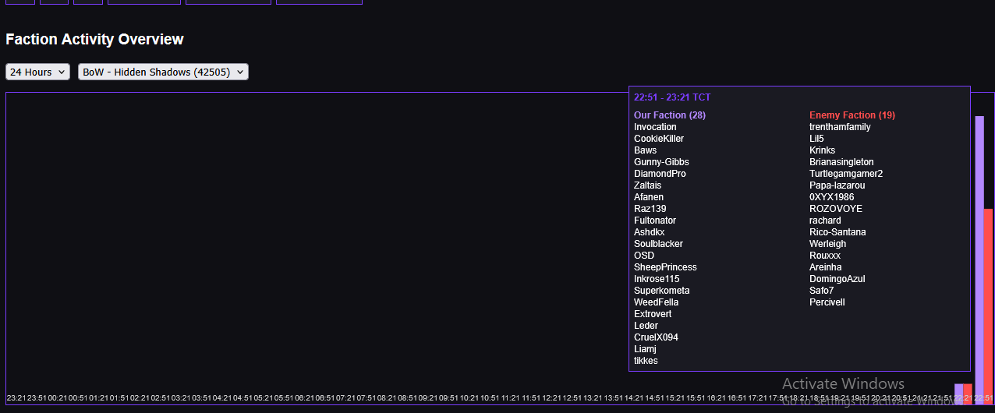The image size is (995, 413).
Task: Click the tall purple bar in the chart
Action: tap(979, 257)
